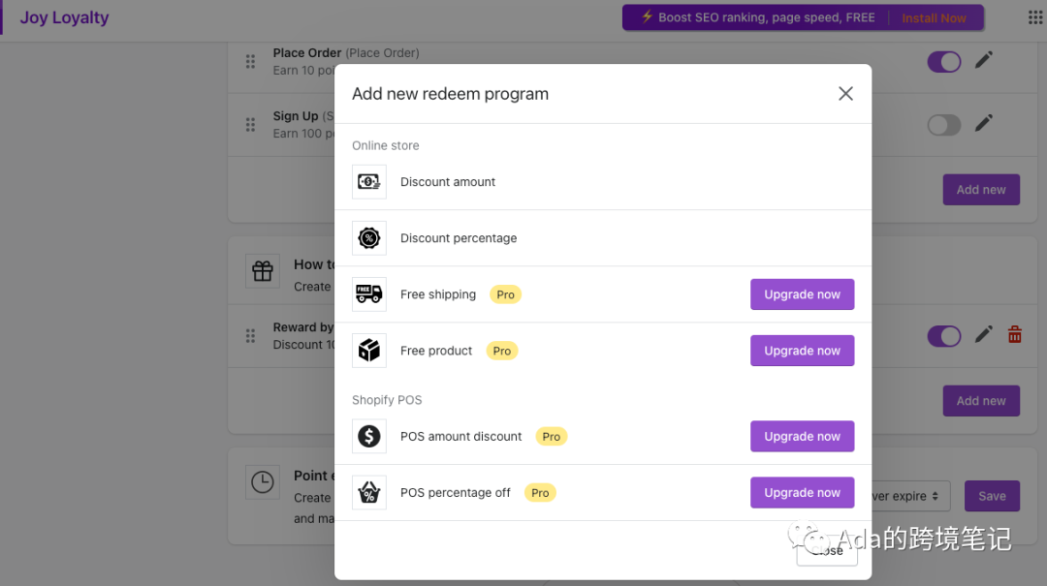The image size is (1047, 586).
Task: Upgrade now for Free product
Action: (802, 351)
